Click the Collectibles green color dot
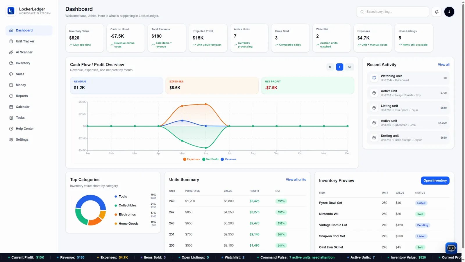 [116, 206]
